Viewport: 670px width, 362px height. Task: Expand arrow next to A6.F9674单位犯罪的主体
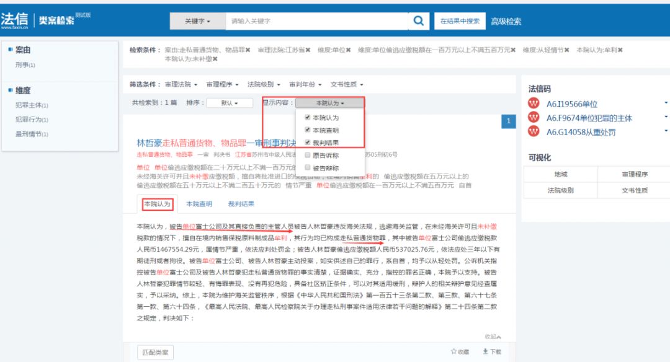(666, 117)
